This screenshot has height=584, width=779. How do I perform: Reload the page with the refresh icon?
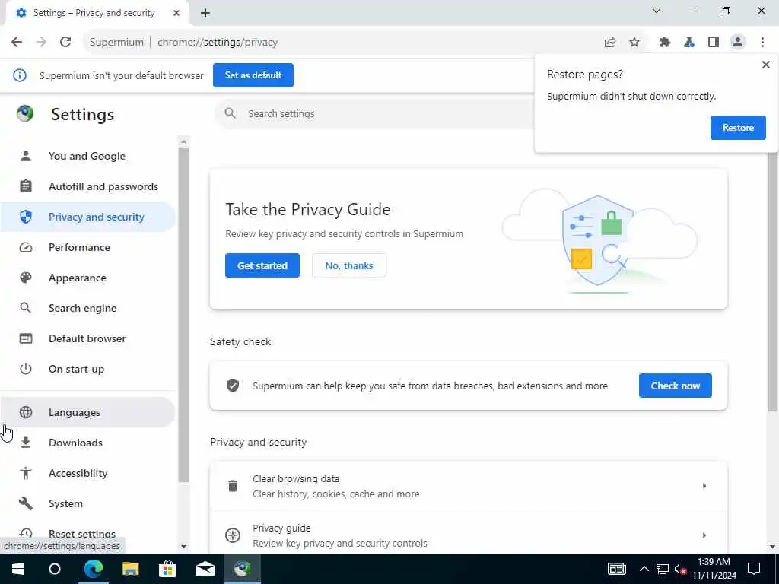click(x=65, y=43)
